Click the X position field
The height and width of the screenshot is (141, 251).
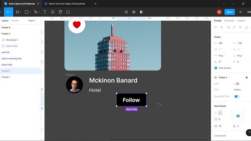click(x=222, y=43)
